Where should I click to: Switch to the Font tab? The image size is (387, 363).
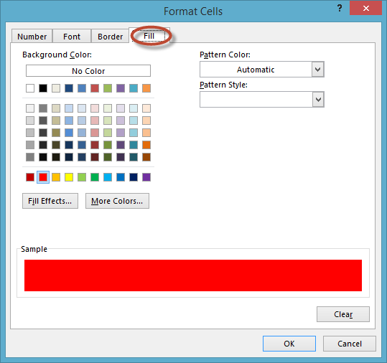(x=72, y=37)
